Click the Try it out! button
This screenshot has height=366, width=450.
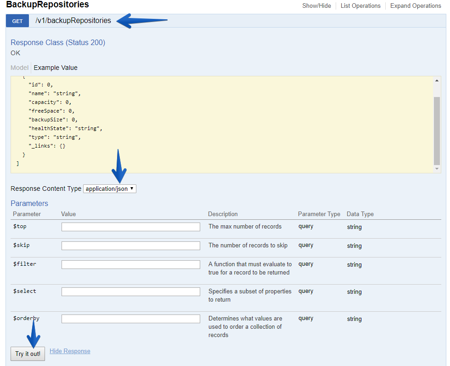coord(28,354)
